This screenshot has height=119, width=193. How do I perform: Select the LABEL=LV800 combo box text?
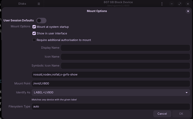pyautogui.click(x=106, y=92)
